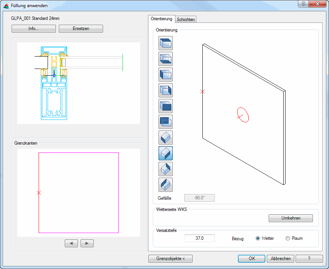
Task: Pick the back-face highlighted orientation icon
Action: coord(166,122)
